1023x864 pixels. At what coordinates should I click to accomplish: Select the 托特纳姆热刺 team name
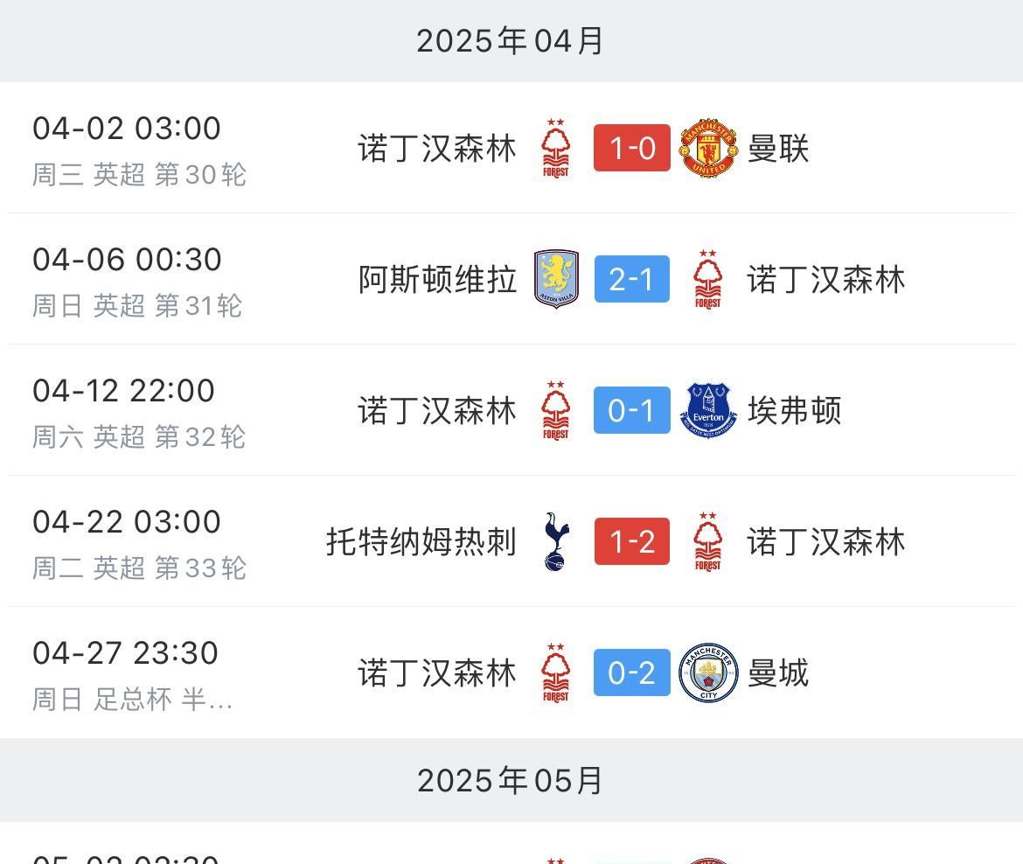coord(421,541)
